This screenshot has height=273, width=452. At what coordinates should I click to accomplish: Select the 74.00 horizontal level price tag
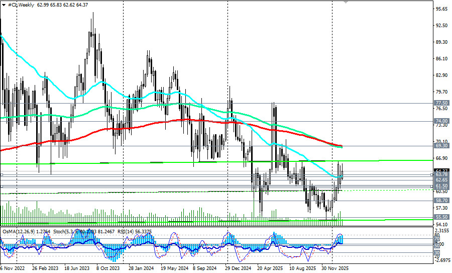(x=441, y=121)
